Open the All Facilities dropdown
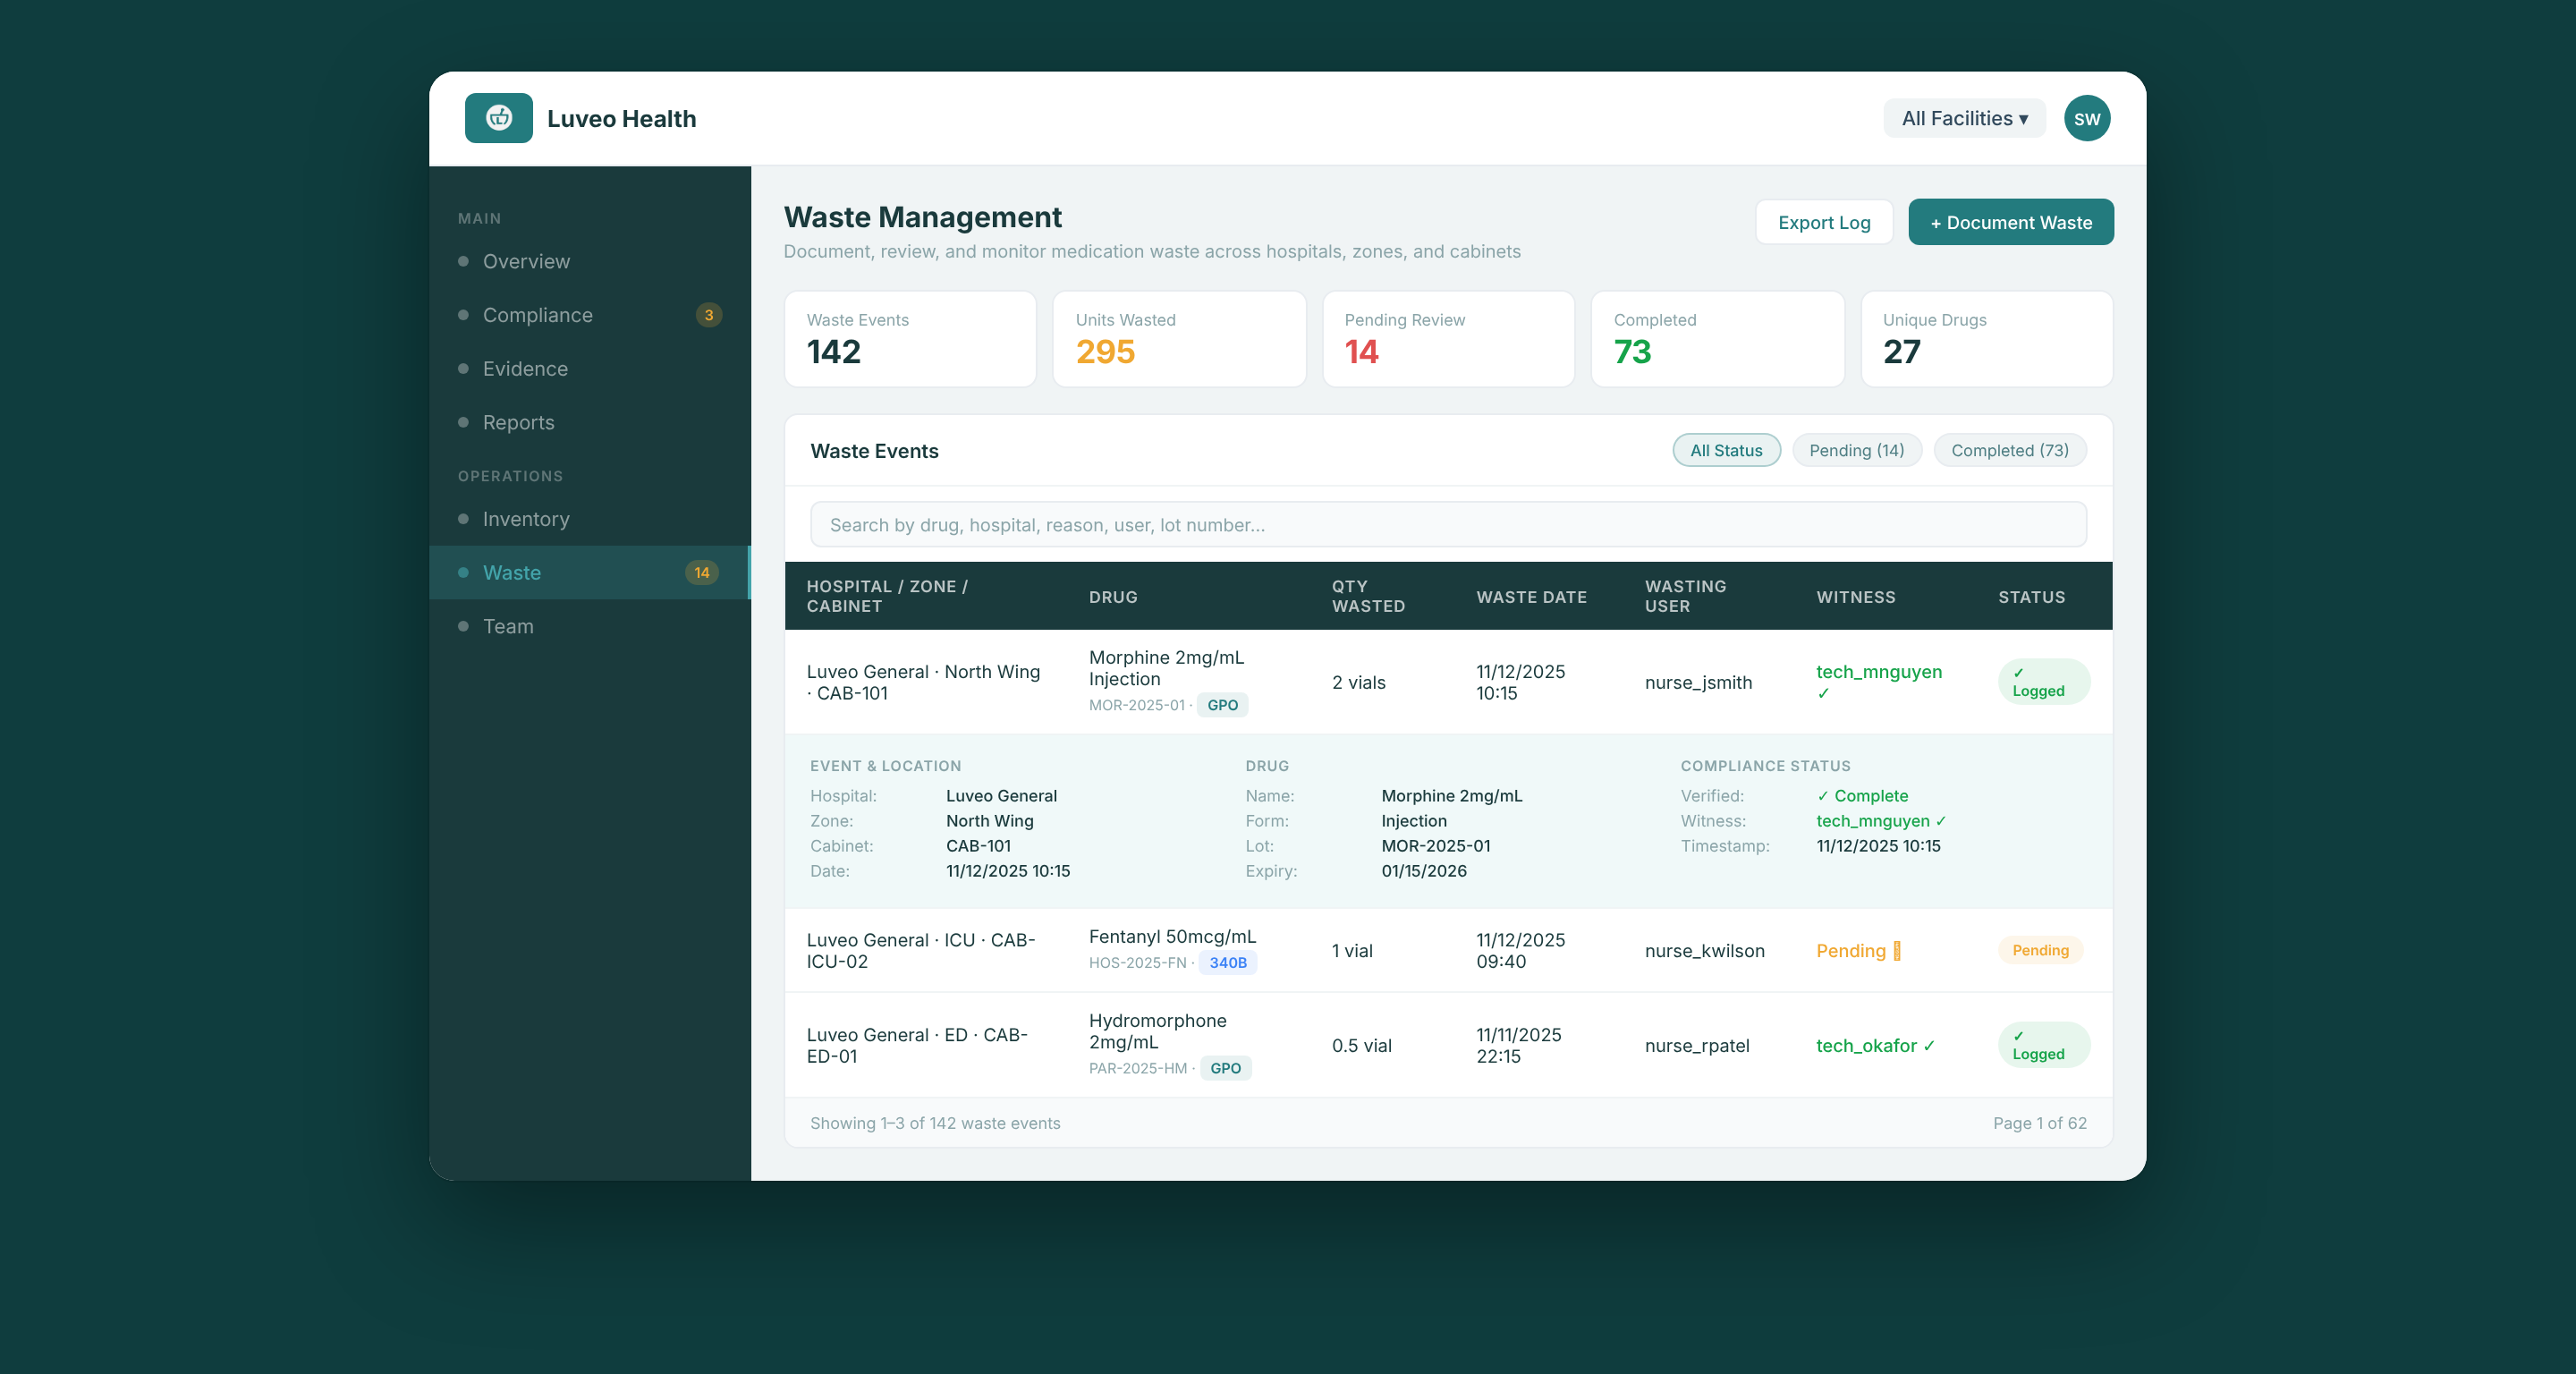This screenshot has width=2576, height=1374. (1964, 118)
